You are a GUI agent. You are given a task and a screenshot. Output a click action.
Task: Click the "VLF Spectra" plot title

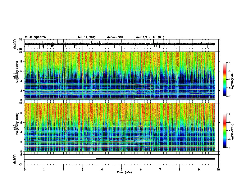[x=35, y=37]
